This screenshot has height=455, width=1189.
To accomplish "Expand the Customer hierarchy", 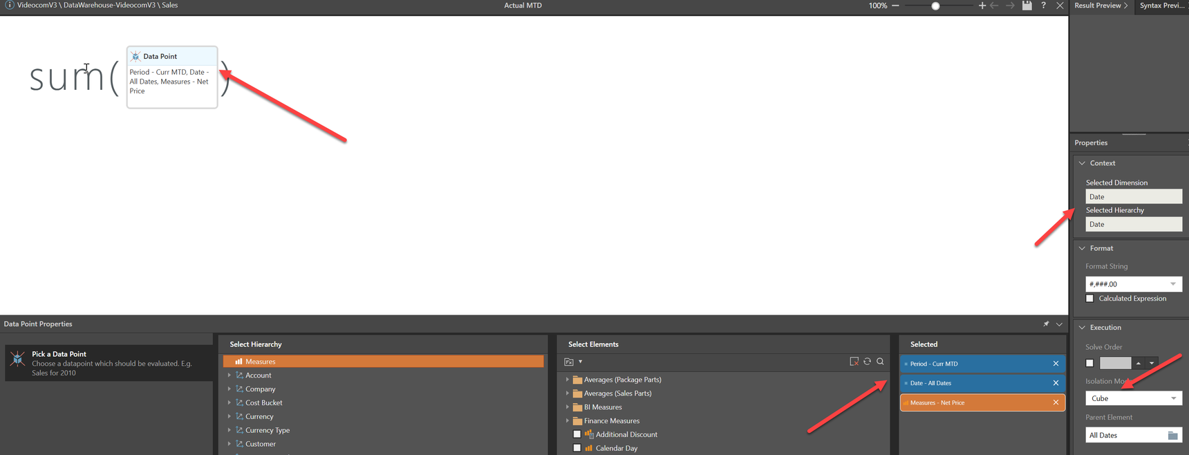I will (x=230, y=444).
